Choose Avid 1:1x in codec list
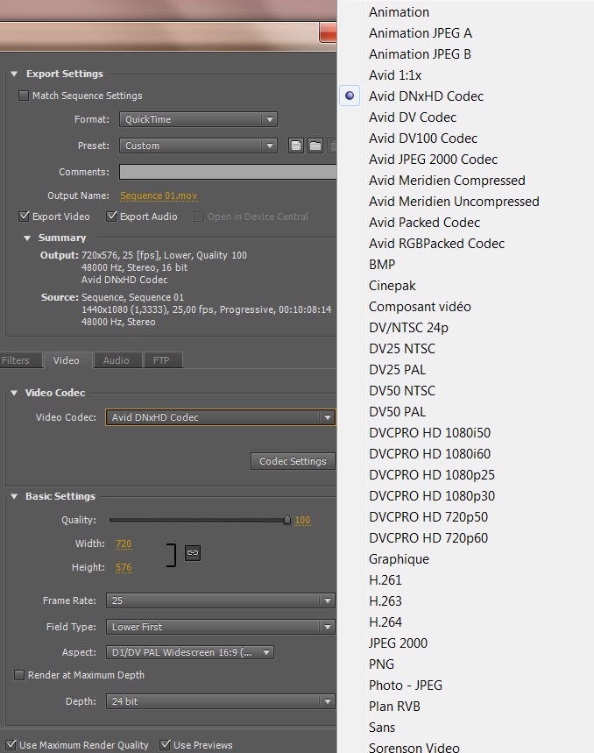This screenshot has height=753, width=594. 395,75
